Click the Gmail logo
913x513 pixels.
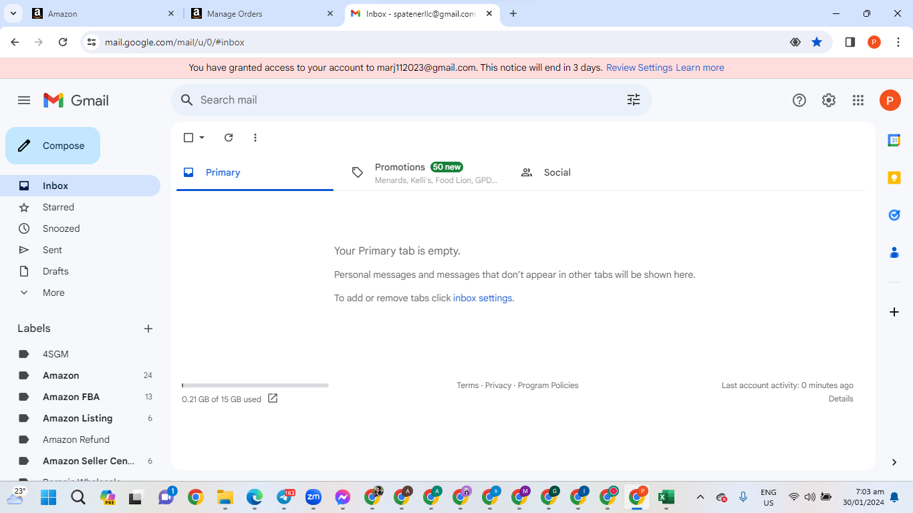click(76, 100)
